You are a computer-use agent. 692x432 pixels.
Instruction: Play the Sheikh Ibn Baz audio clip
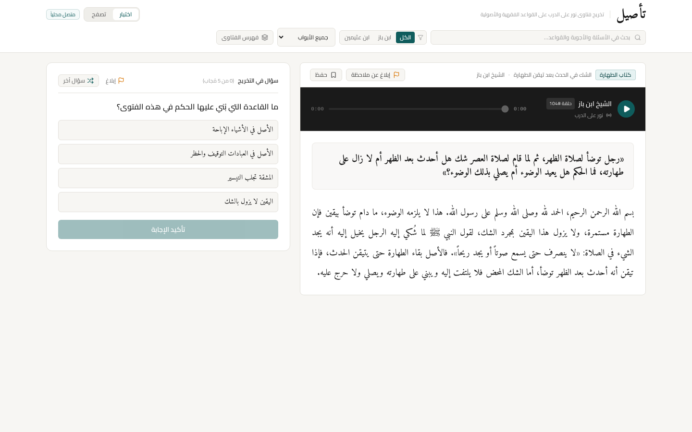click(x=626, y=109)
